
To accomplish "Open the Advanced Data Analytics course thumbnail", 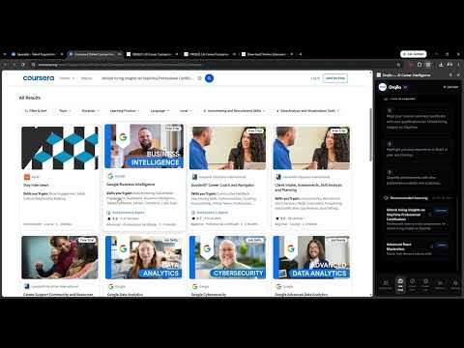I will (311, 257).
